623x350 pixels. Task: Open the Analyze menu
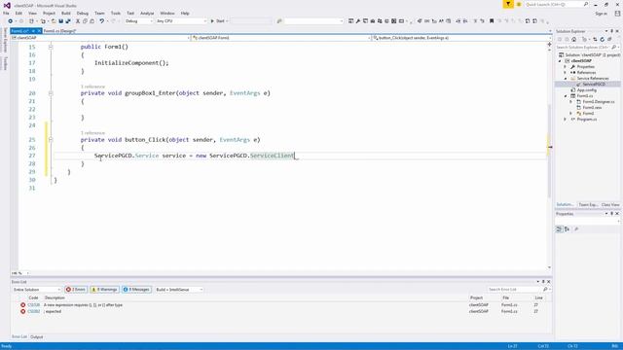147,13
